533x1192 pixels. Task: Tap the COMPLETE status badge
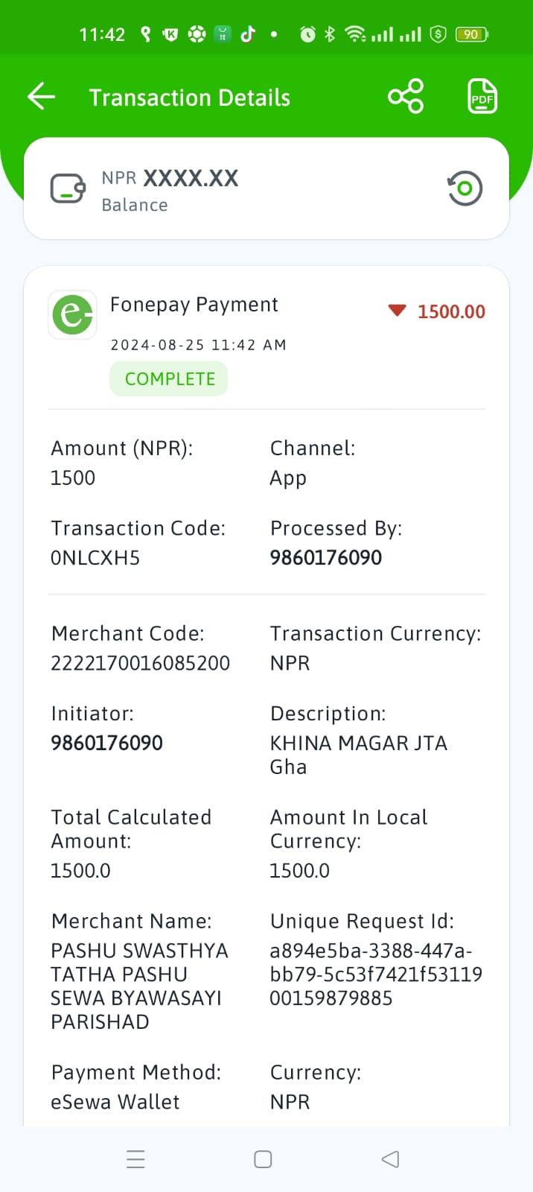[x=169, y=378]
